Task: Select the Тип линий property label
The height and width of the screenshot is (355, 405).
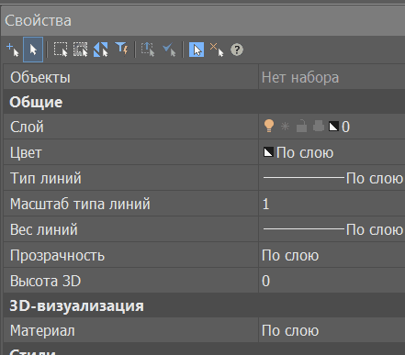Action: point(46,178)
